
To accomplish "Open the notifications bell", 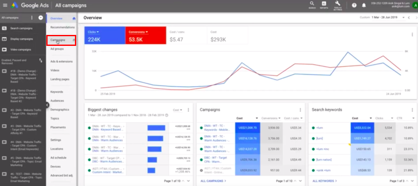I will [x=364, y=5].
